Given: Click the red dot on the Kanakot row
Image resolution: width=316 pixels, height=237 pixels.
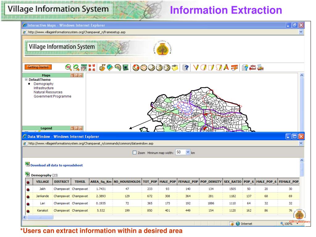Looking at the screenshot, I should [28, 211].
